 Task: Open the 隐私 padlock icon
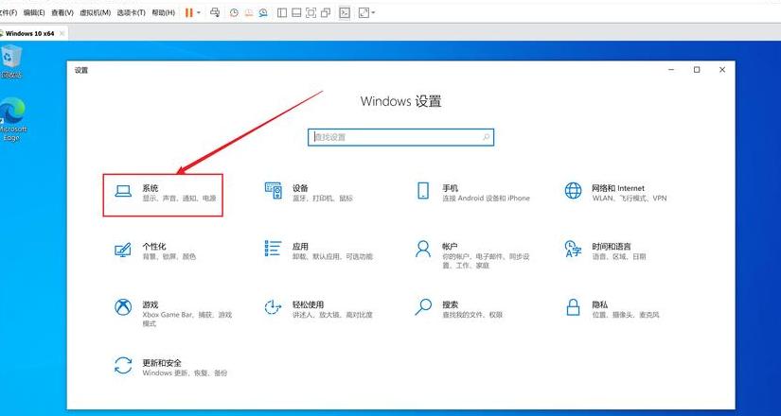[x=574, y=306]
